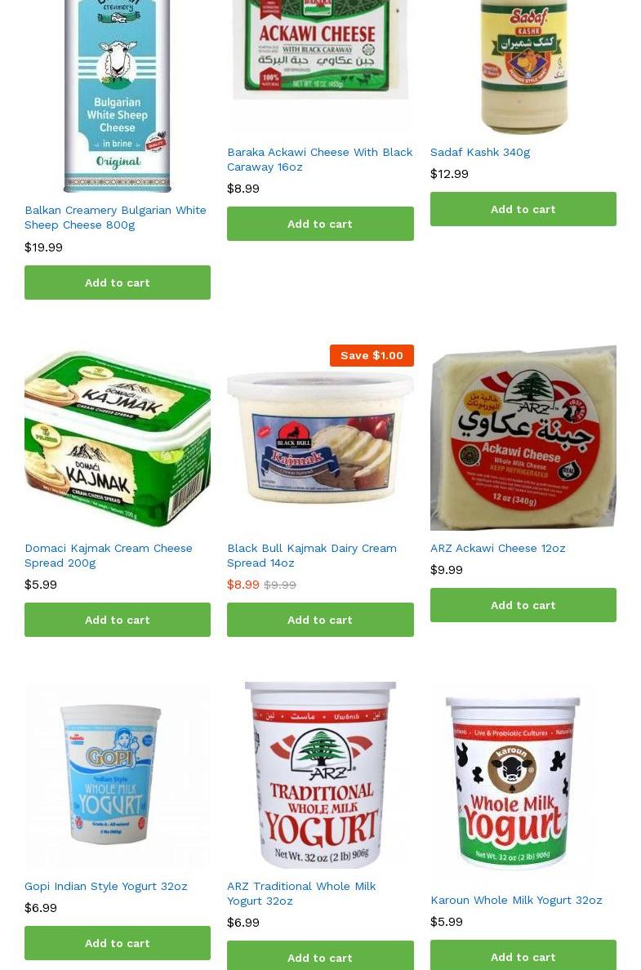Add Gopi Indian Style Yogurt to cart
Screen dimensions: 641x970
(x=118, y=943)
